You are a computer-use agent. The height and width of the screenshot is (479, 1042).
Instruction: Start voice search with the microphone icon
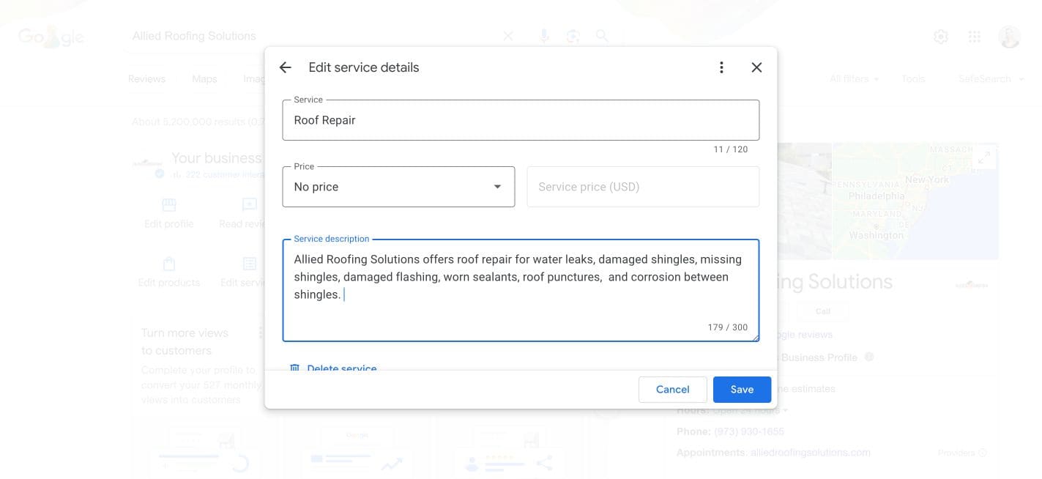coord(544,36)
